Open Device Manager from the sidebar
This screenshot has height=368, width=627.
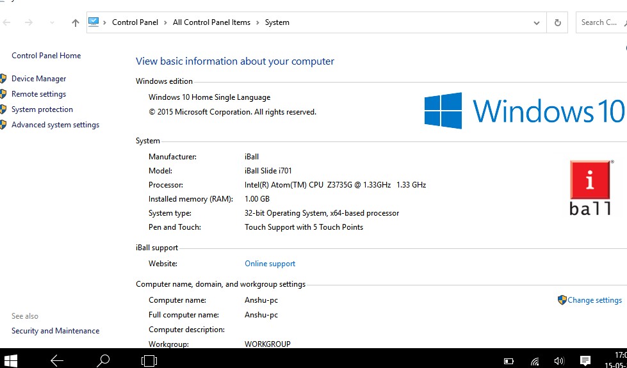coord(38,79)
